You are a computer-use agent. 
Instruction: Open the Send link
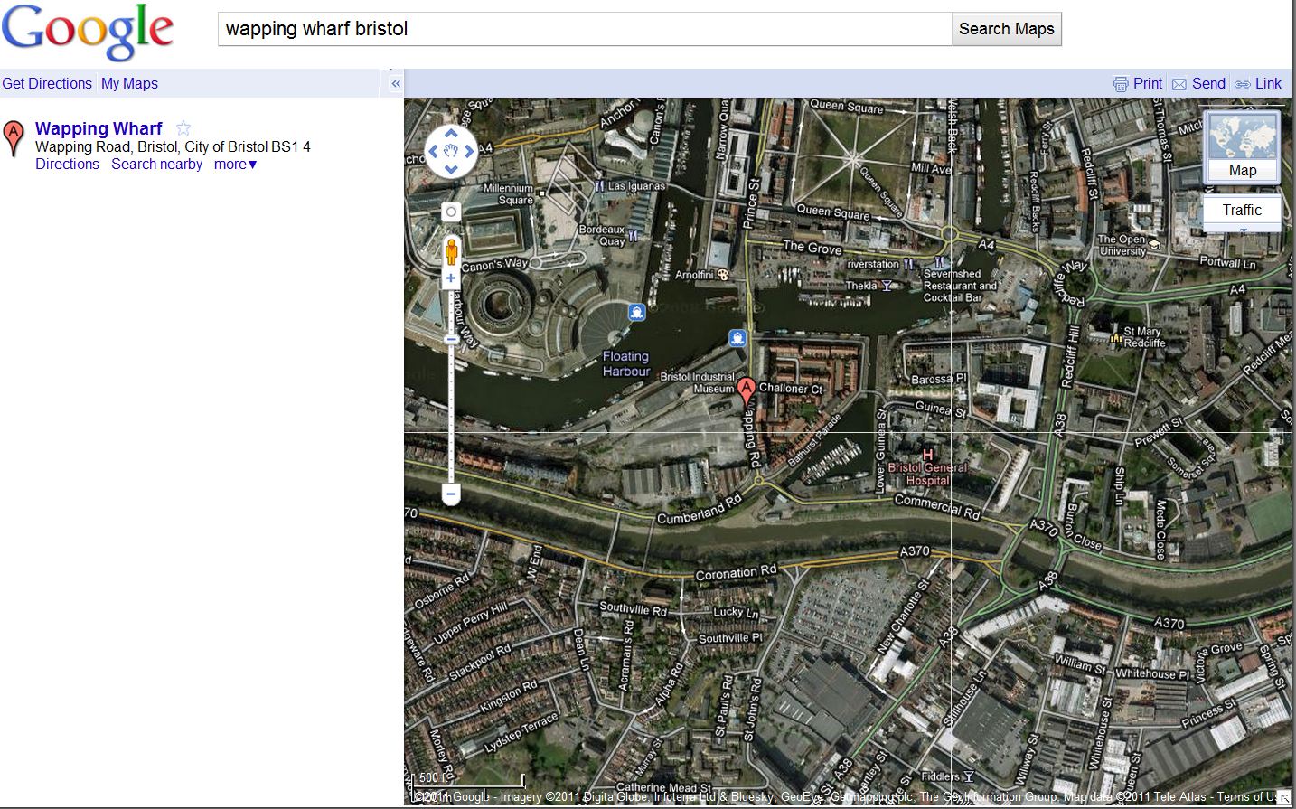pyautogui.click(x=1208, y=83)
